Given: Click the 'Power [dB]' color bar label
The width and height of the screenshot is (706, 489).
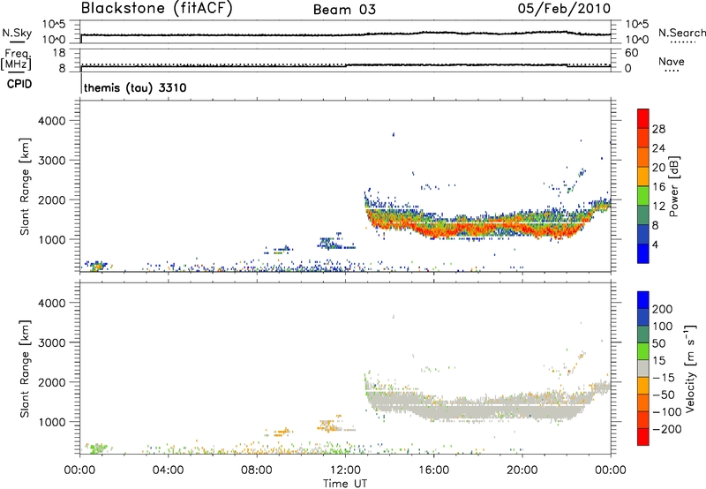Looking at the screenshot, I should [x=673, y=186].
